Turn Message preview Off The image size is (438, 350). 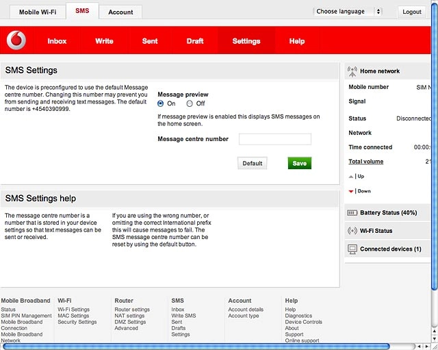190,103
